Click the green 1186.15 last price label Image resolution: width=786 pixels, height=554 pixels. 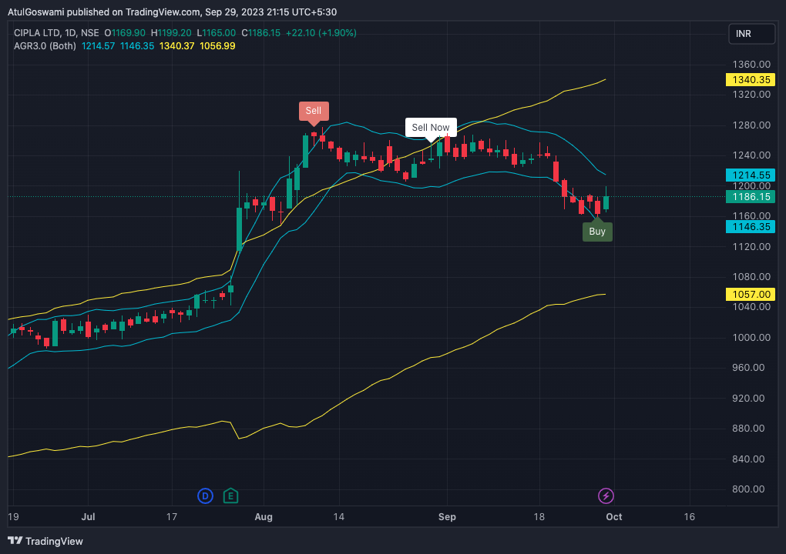coord(751,197)
